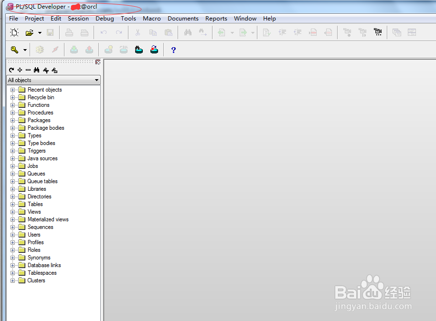Click the Save diskette icon
Image resolution: width=436 pixels, height=321 pixels.
50,32
